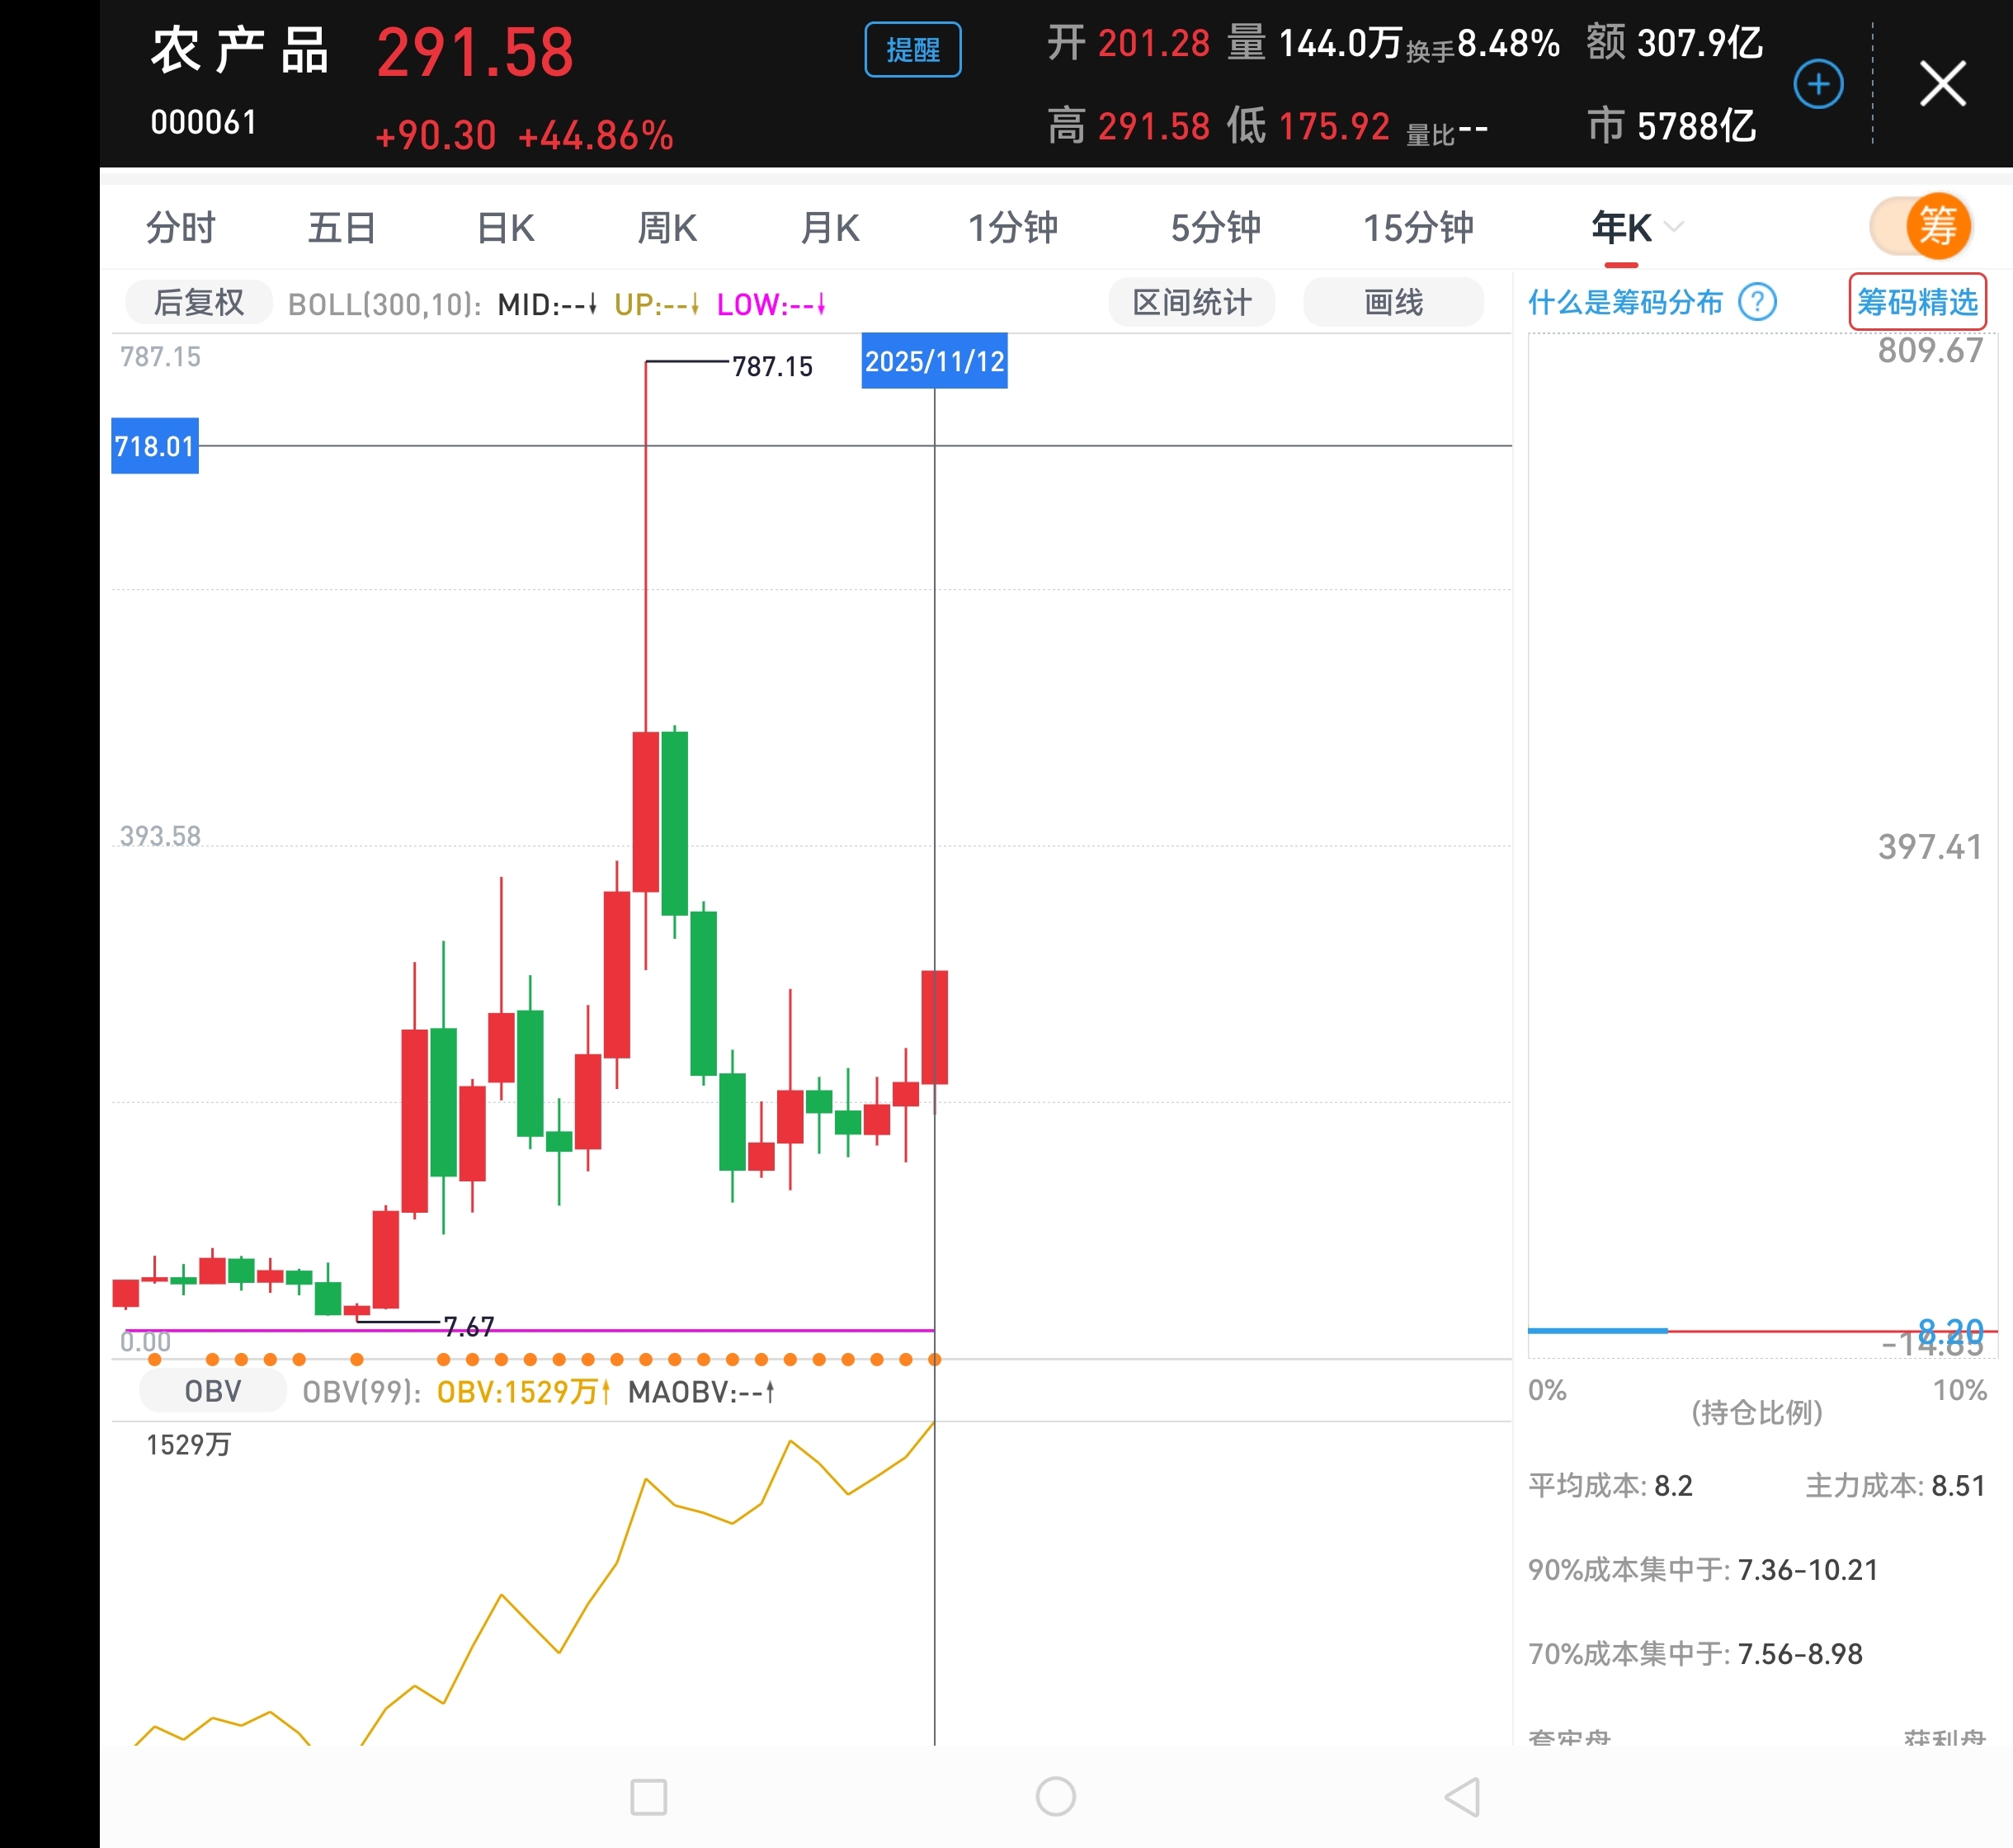This screenshot has height=1848, width=2013.
Task: Tap the Android back triangle icon
Action: pyautogui.click(x=1462, y=1797)
